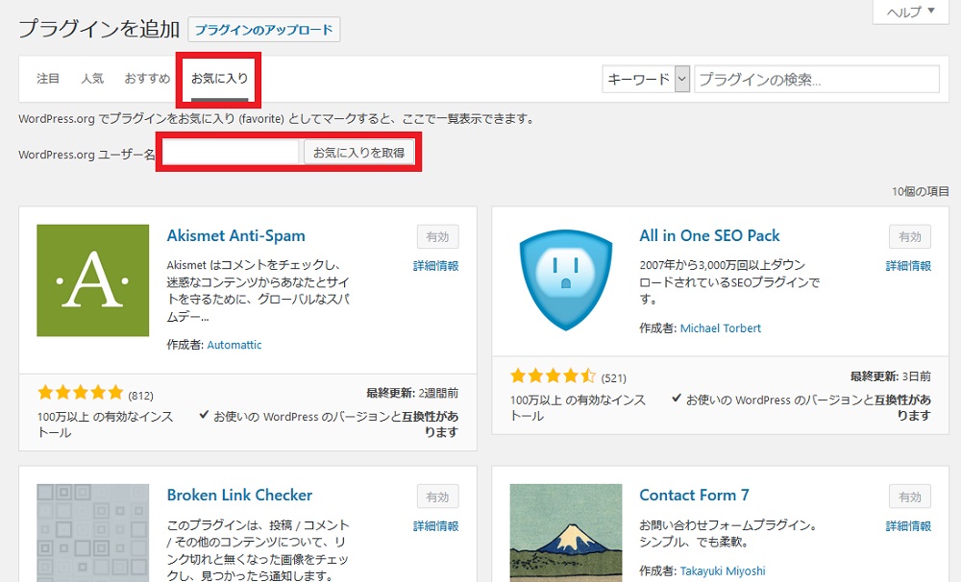Open 詳細情報 for Contact Form 7
The width and height of the screenshot is (961, 582).
tap(908, 526)
